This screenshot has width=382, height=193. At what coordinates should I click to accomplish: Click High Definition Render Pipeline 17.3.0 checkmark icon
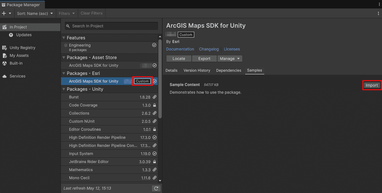pyautogui.click(x=154, y=138)
